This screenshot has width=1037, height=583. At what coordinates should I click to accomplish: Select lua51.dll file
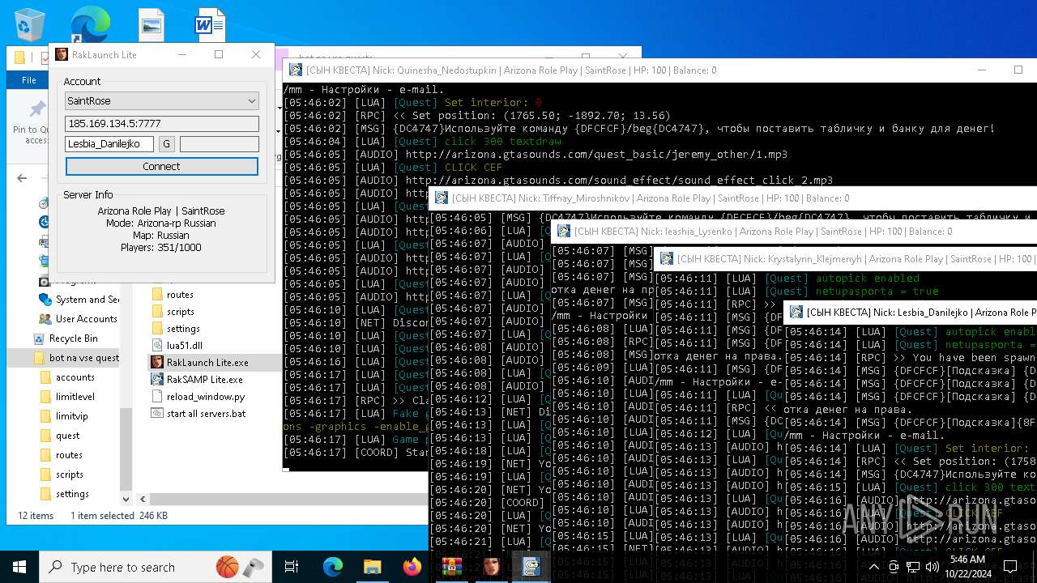pyautogui.click(x=177, y=346)
